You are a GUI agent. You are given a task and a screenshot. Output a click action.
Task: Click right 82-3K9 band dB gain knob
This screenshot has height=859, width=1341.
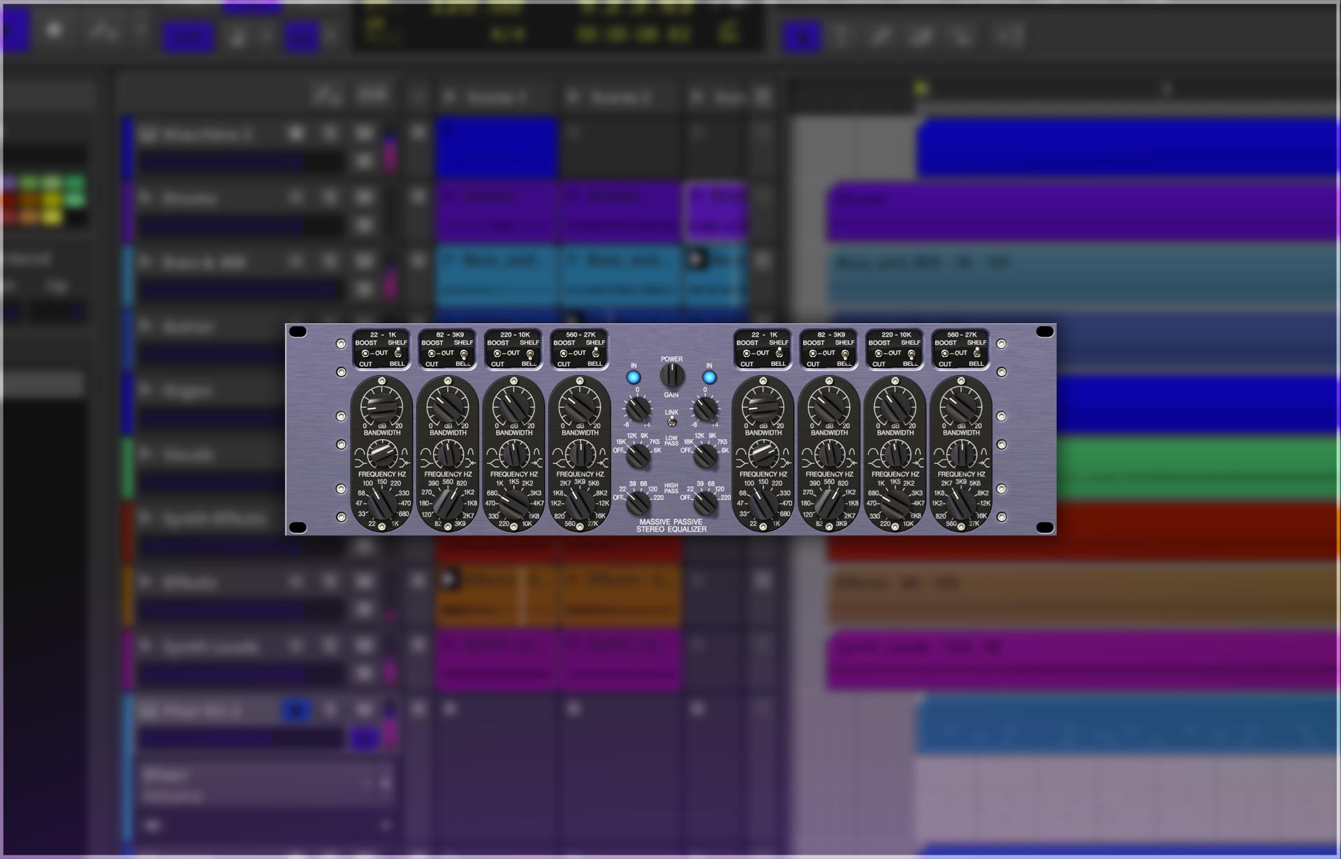pos(829,406)
